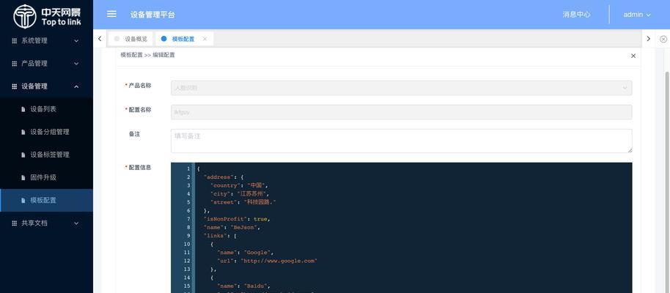Click the "city" line in editor

point(240,194)
